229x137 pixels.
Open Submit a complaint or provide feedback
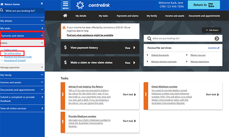click(x=22, y=99)
